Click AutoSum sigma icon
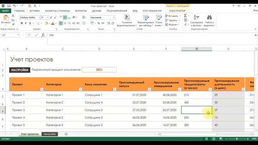 (185, 16)
